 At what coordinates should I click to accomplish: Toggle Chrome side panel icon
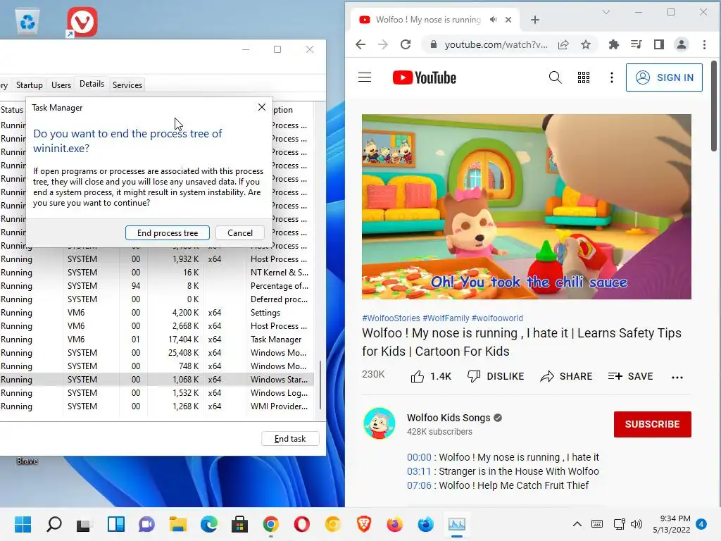(x=659, y=44)
